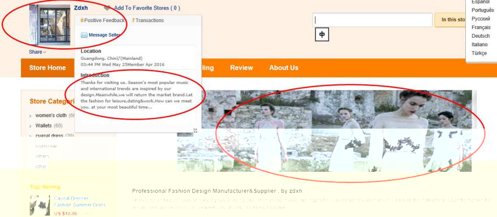Add To Favorite Stores link
This screenshot has width=497, height=217.
[x=147, y=8]
